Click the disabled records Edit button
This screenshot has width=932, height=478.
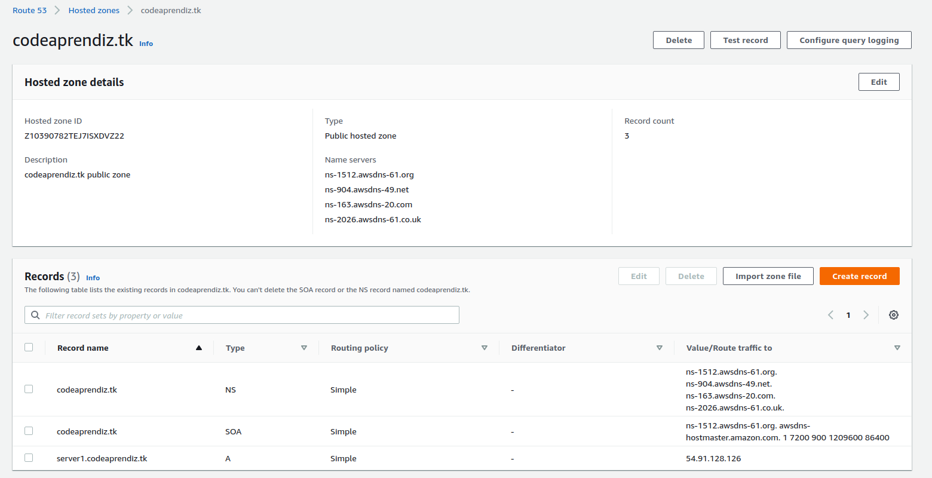coord(639,276)
